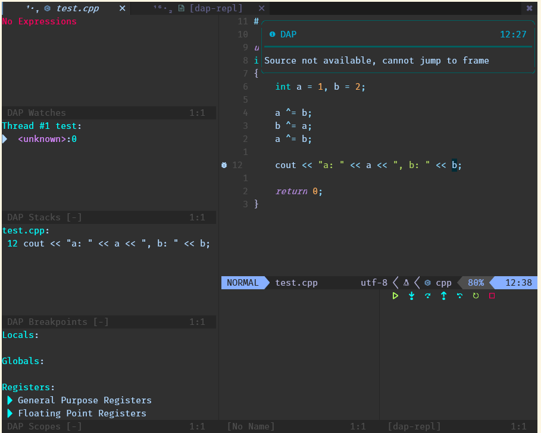
Task: Click the step out icon
Action: pos(443,295)
